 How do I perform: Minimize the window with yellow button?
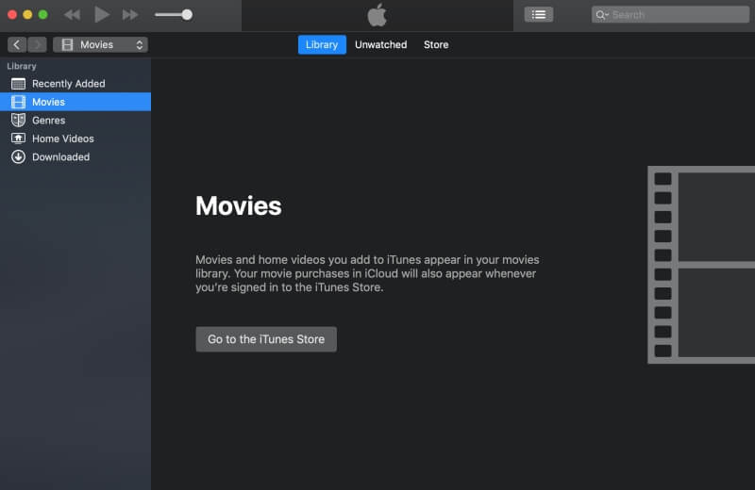click(27, 15)
